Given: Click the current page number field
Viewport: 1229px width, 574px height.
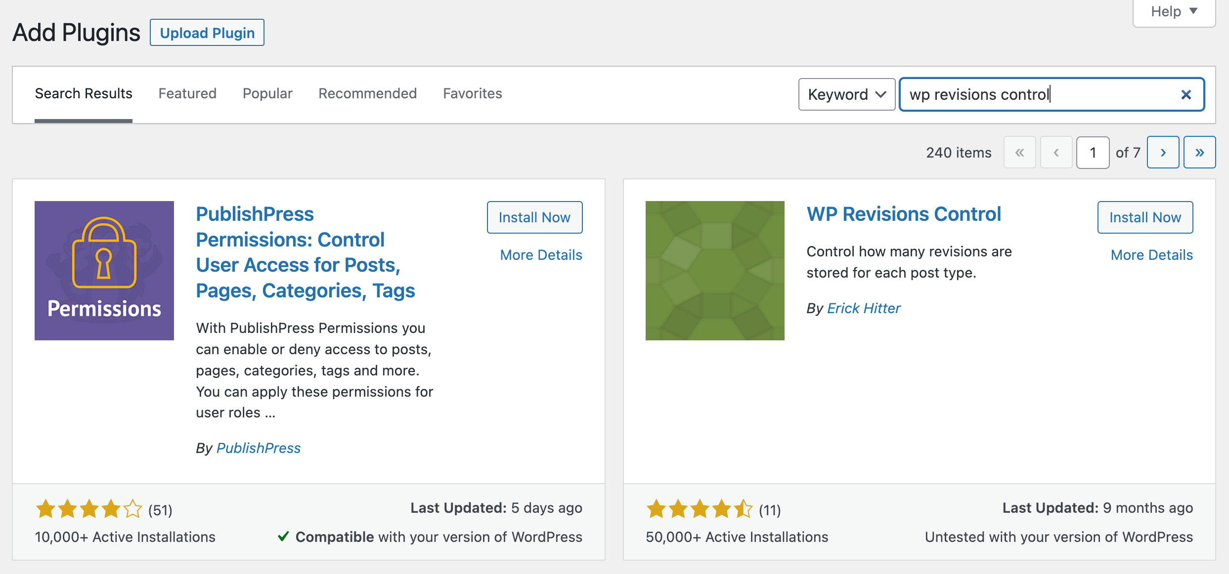Looking at the screenshot, I should tap(1093, 152).
